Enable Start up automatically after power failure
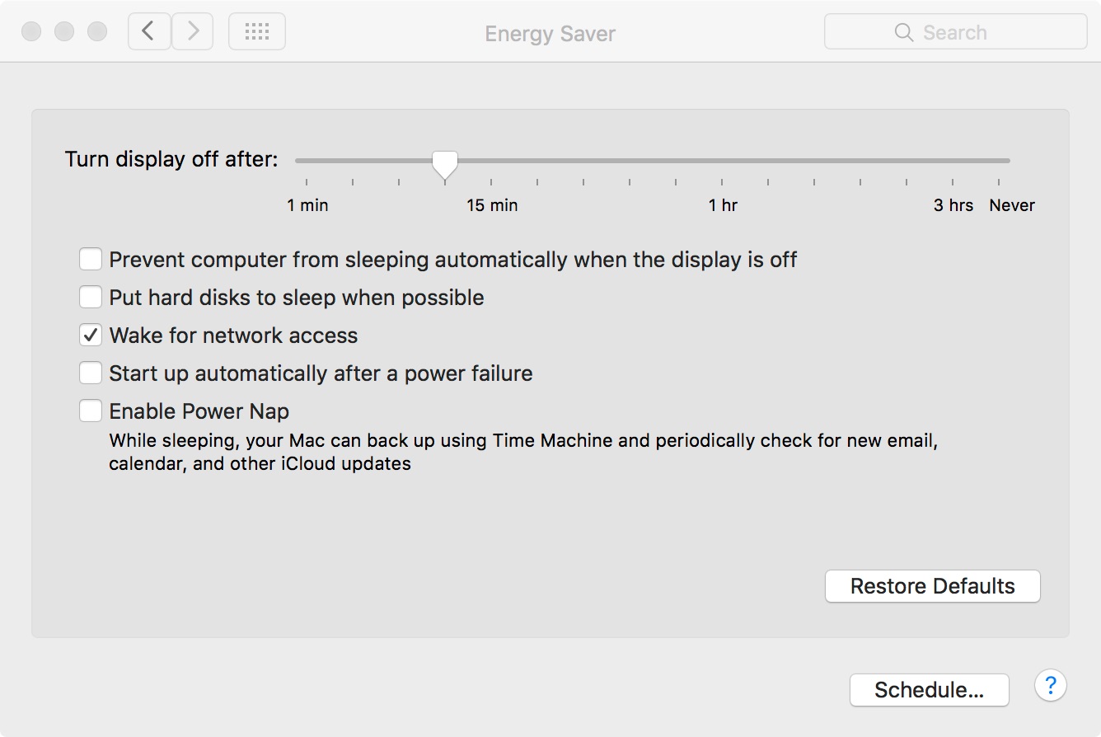 point(91,373)
